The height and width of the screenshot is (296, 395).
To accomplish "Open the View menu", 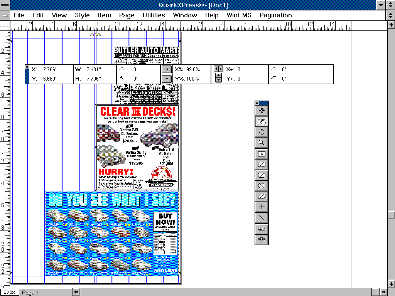I will (x=59, y=15).
